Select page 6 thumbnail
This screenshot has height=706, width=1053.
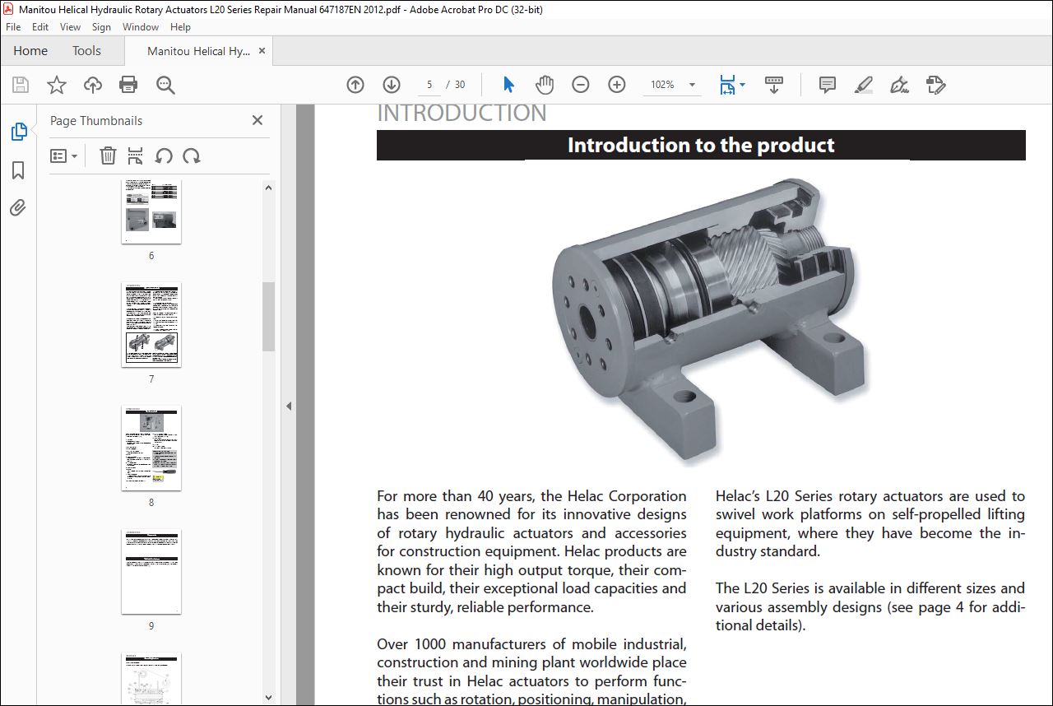point(151,211)
